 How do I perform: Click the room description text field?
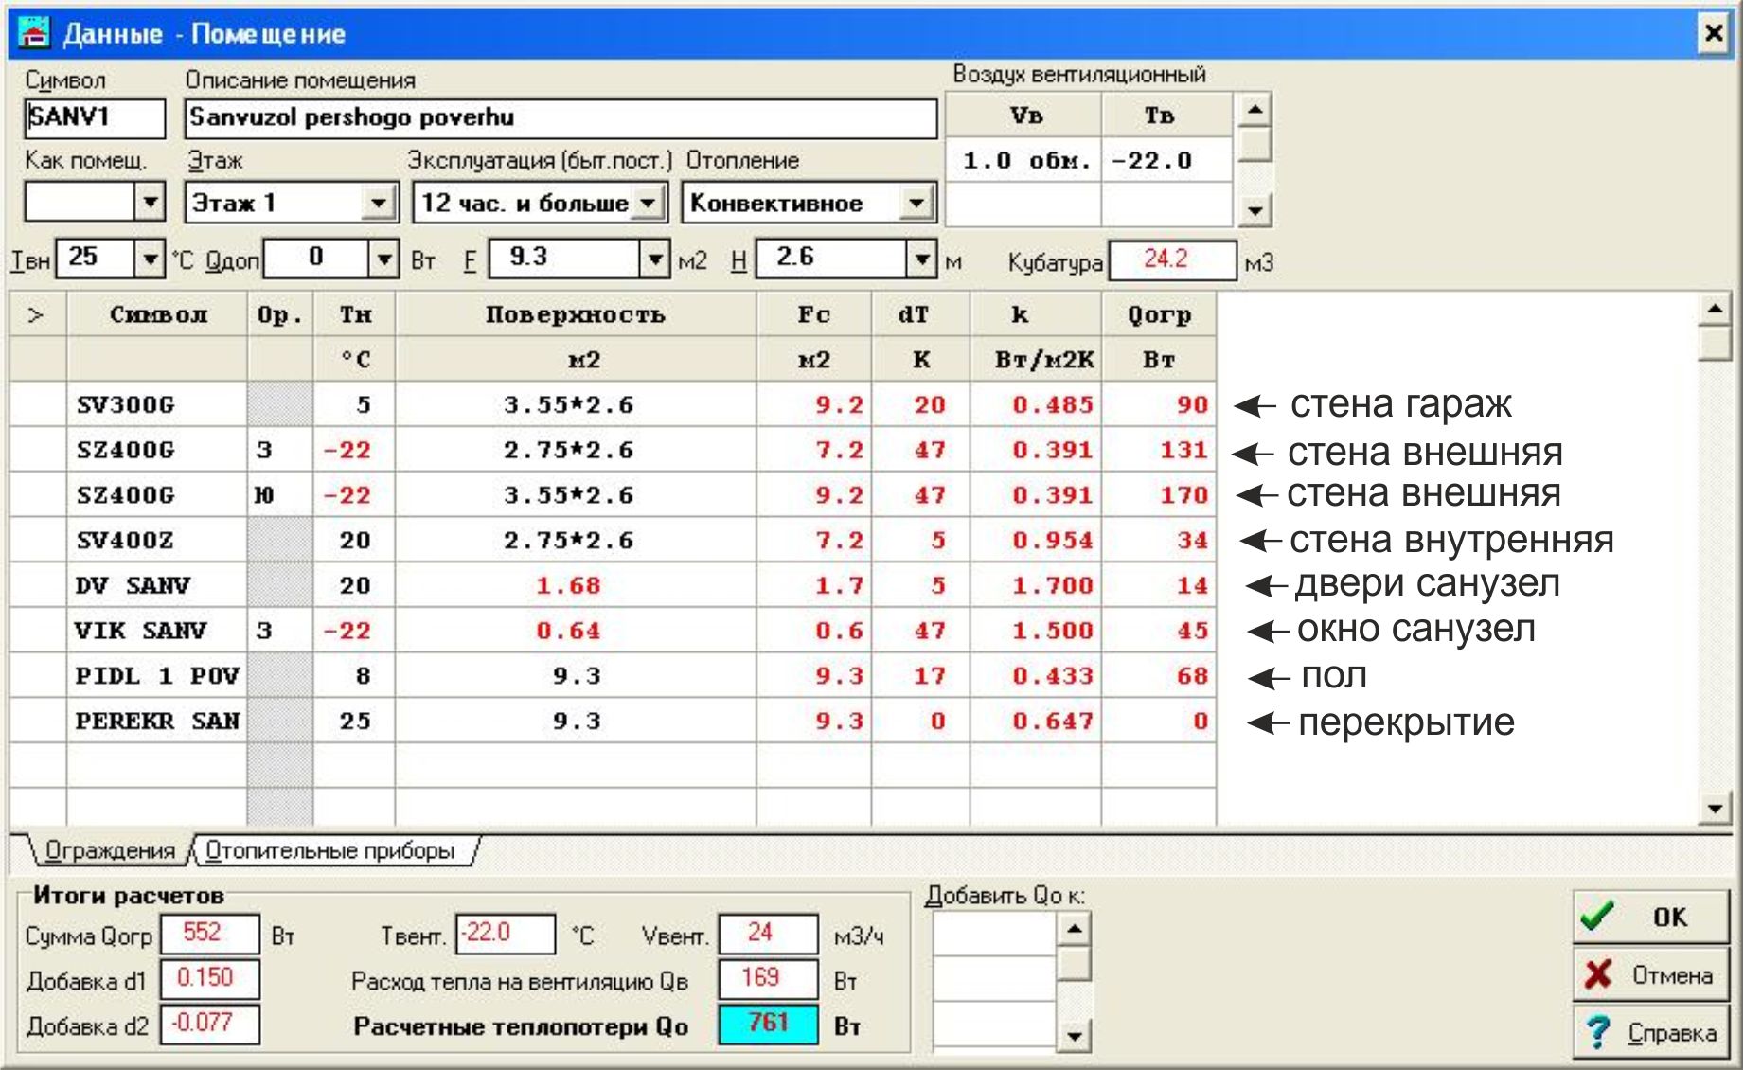pyautogui.click(x=559, y=117)
